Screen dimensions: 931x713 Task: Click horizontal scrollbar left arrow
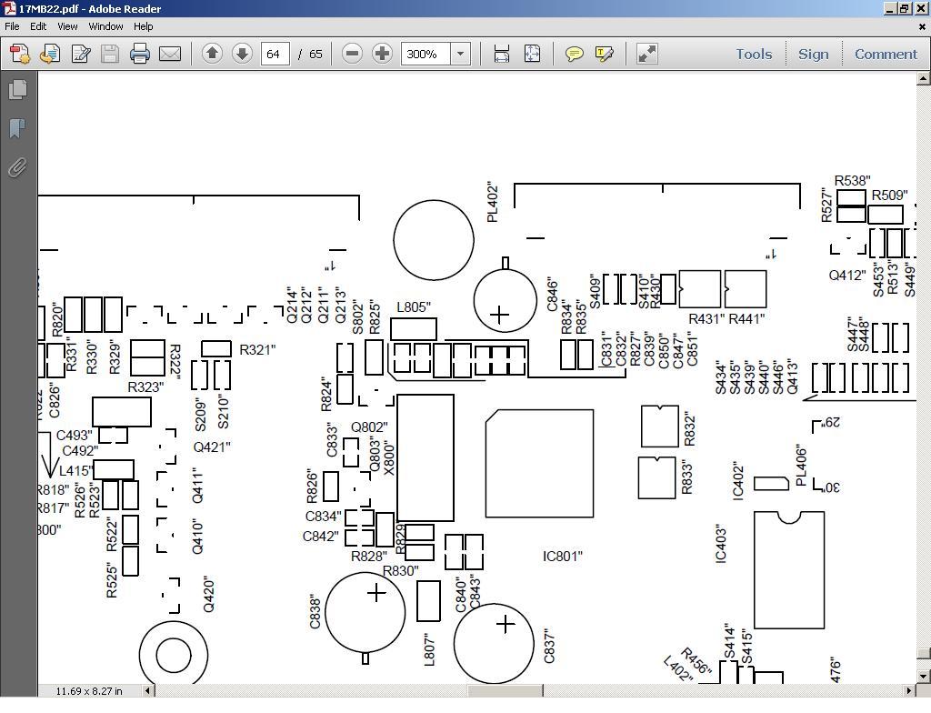tap(148, 690)
